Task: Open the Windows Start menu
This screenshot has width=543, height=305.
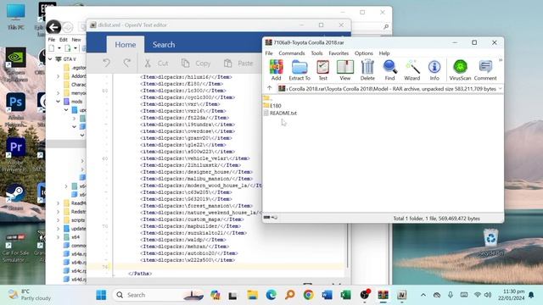Action: [x=101, y=295]
